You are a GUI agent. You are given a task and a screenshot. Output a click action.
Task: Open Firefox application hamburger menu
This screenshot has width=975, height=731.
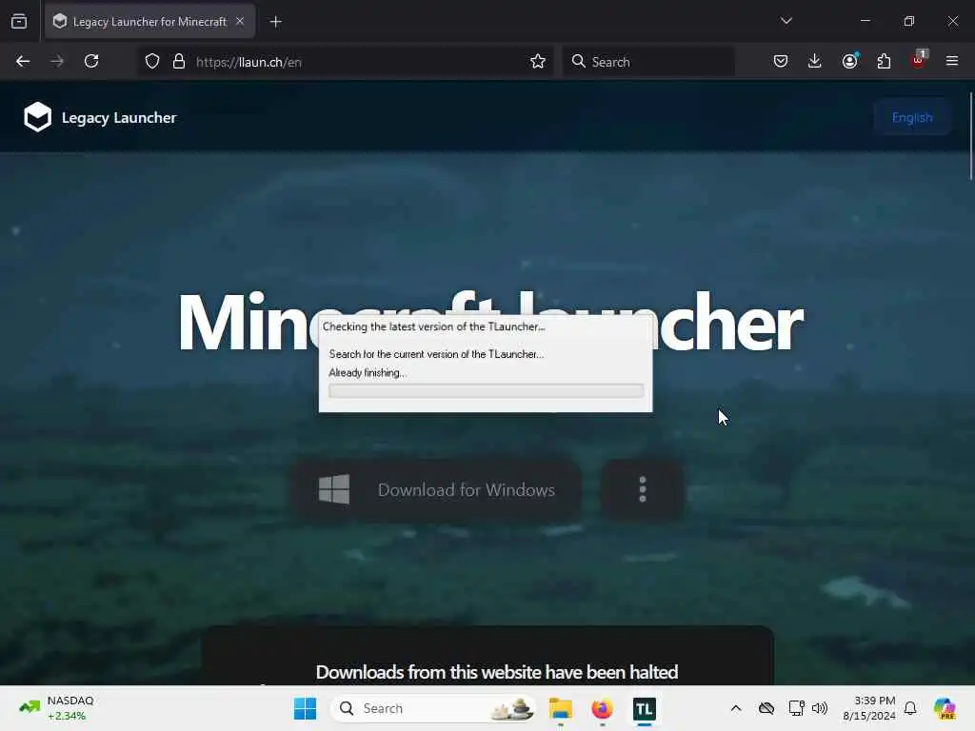pos(952,61)
